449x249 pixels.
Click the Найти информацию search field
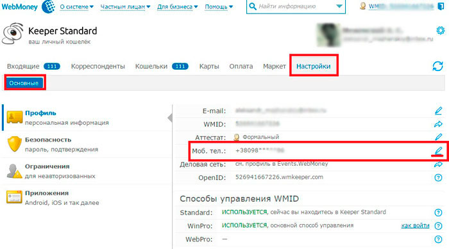(295, 6)
